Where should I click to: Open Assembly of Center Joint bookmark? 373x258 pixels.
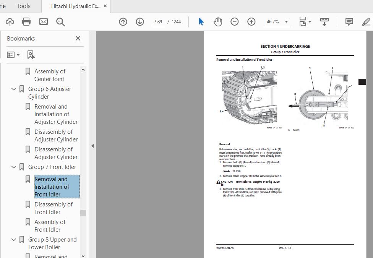tap(50, 75)
